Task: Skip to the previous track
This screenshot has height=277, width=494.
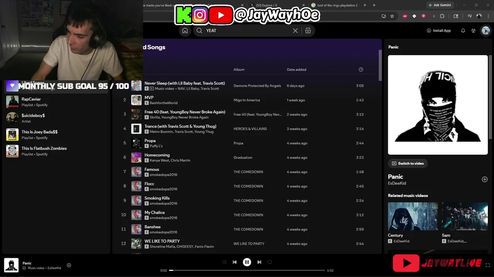Action: [x=235, y=262]
